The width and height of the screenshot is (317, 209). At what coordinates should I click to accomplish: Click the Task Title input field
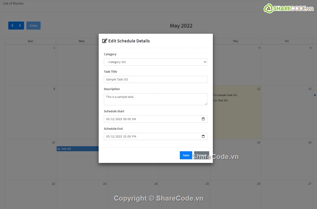click(x=155, y=79)
